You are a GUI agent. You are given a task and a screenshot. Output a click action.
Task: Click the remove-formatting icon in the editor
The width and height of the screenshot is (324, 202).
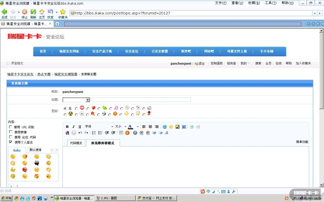tap(67, 133)
